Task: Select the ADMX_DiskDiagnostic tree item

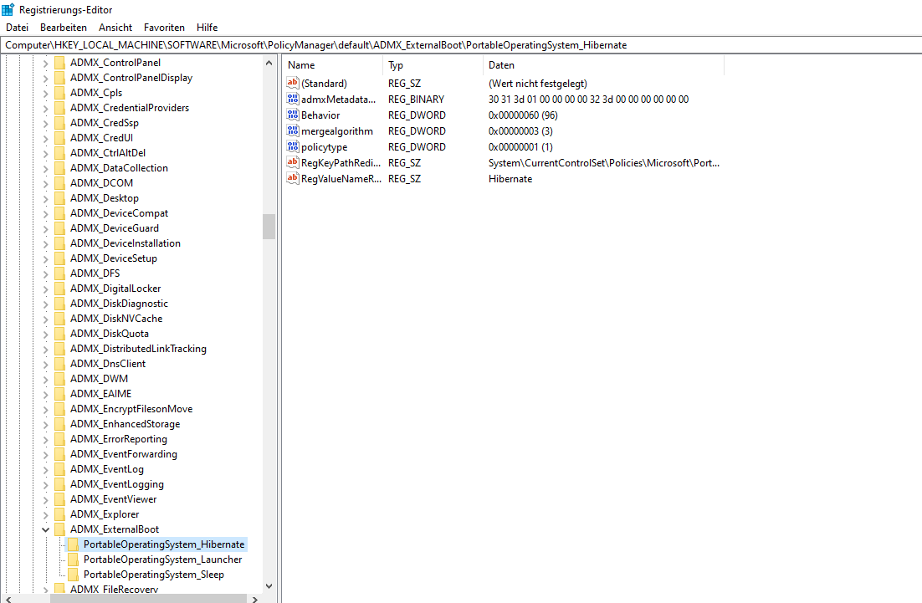Action: [119, 304]
